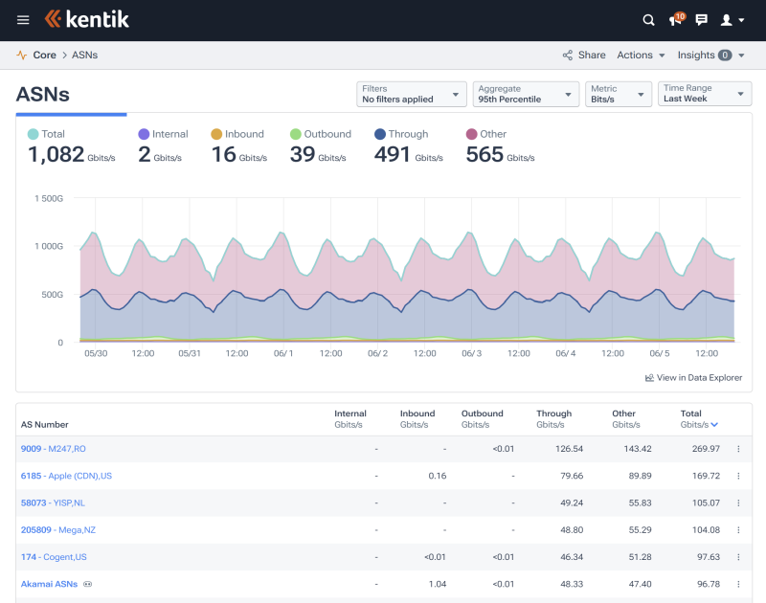Open the search magnifier icon
This screenshot has width=766, height=603.
(x=648, y=20)
